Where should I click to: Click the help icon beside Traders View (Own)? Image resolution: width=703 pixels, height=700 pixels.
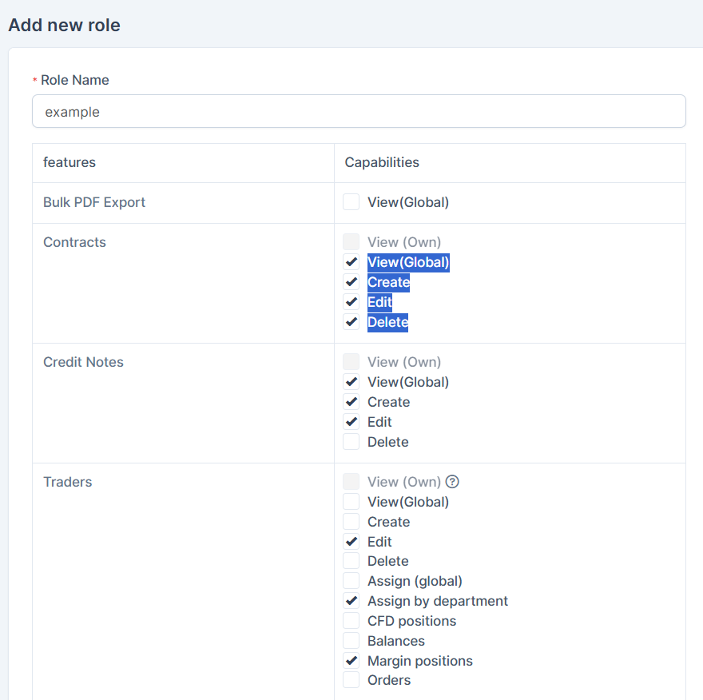452,482
